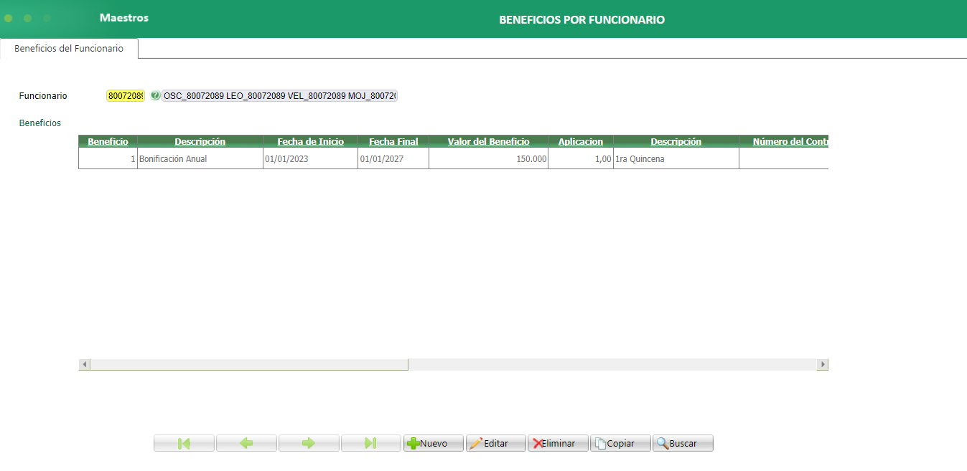This screenshot has width=967, height=471.
Task: Select the 1ra Quincena cell
Action: click(x=676, y=158)
